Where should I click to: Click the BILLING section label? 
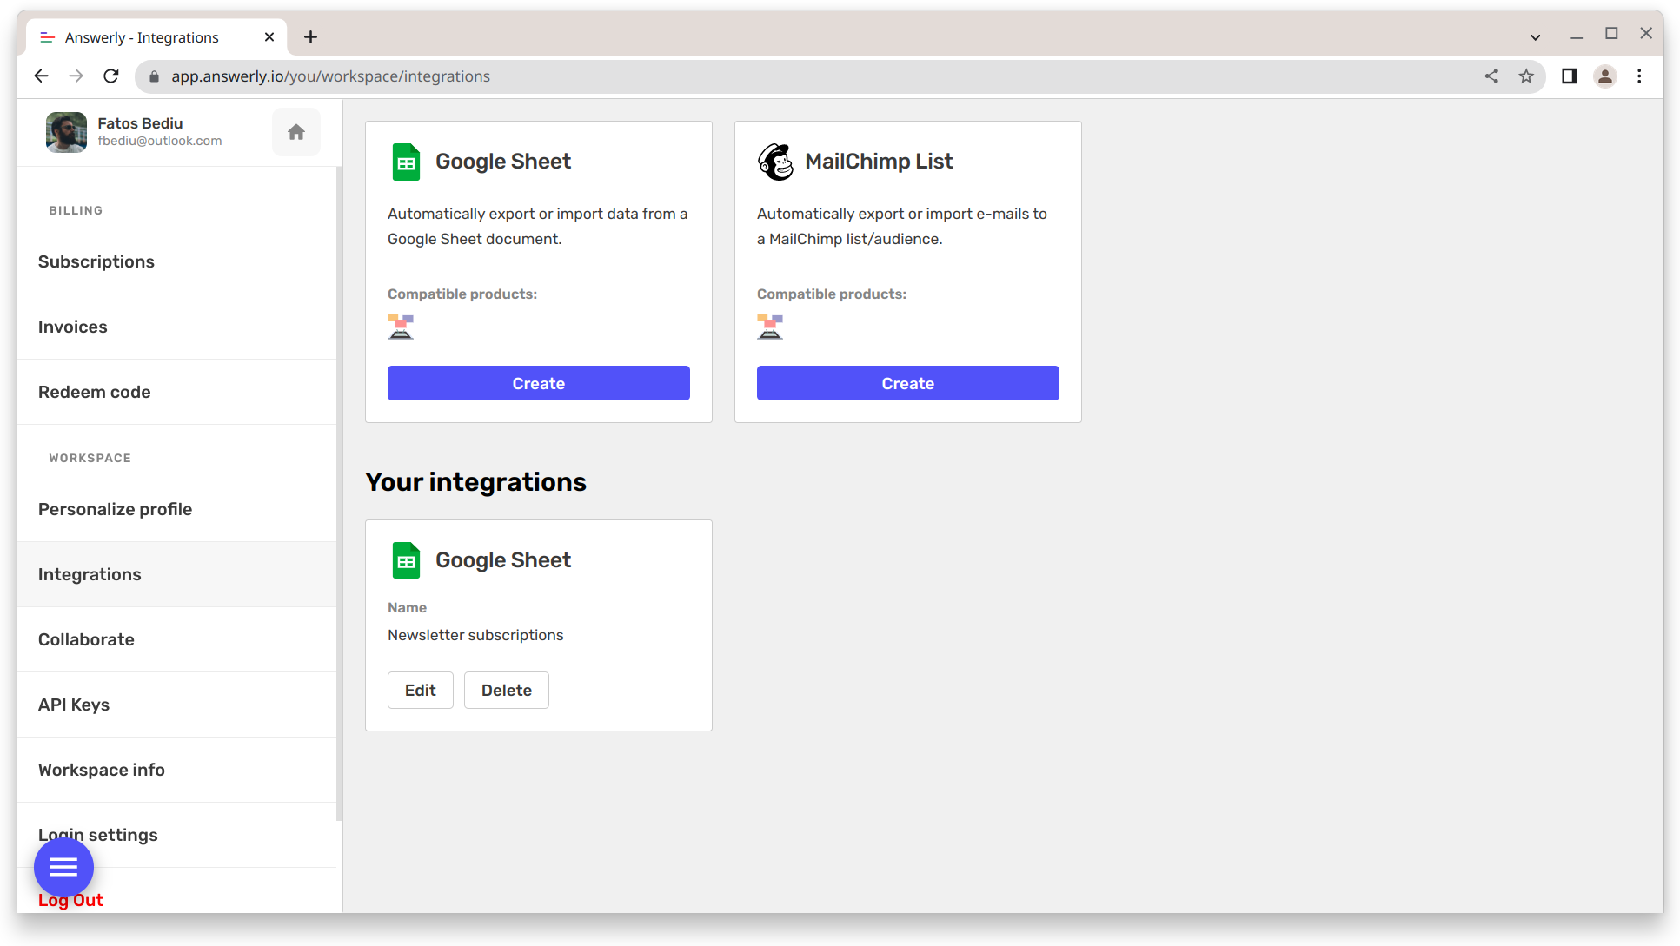click(76, 210)
